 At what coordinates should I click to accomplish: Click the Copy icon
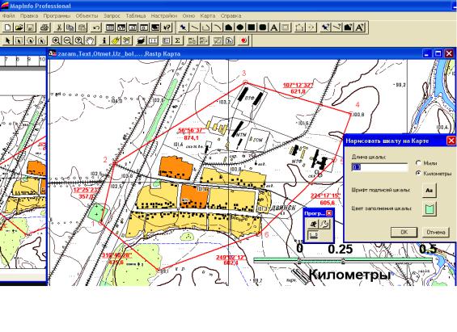[70, 27]
